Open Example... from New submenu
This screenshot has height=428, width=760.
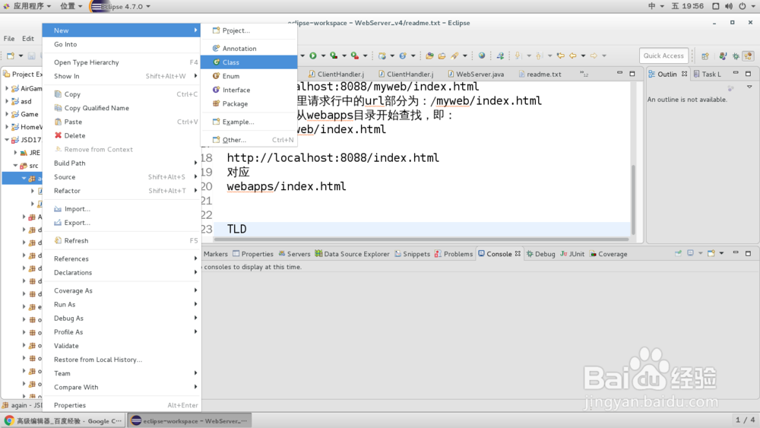pyautogui.click(x=249, y=122)
